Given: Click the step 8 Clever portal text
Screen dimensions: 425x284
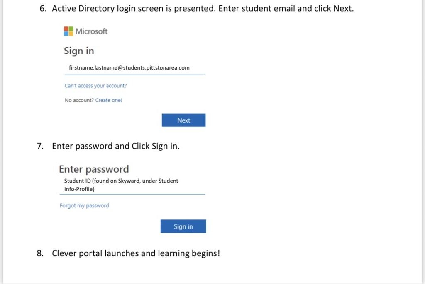Looking at the screenshot, I should [x=136, y=253].
